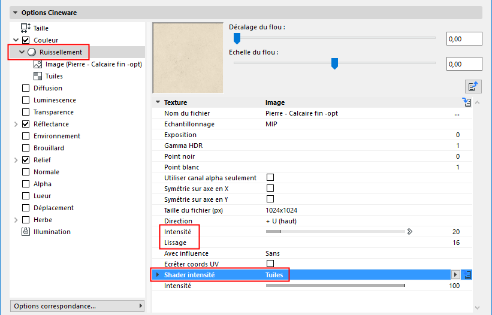Enable the Luminescence channel checkbox
This screenshot has width=492, height=315.
[26, 100]
